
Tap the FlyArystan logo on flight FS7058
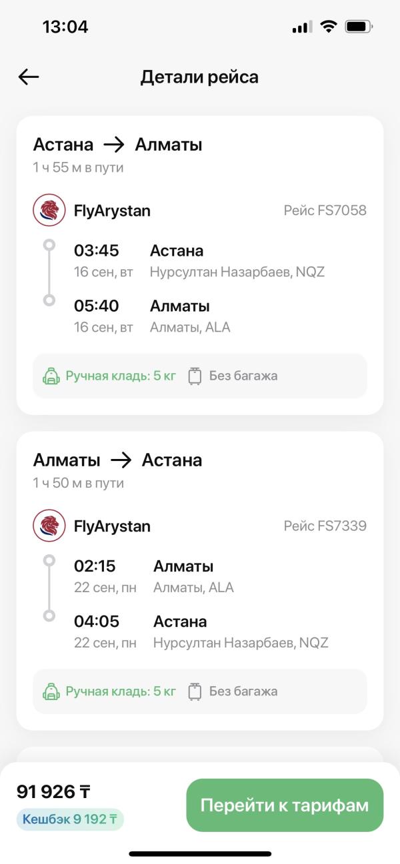tap(49, 211)
